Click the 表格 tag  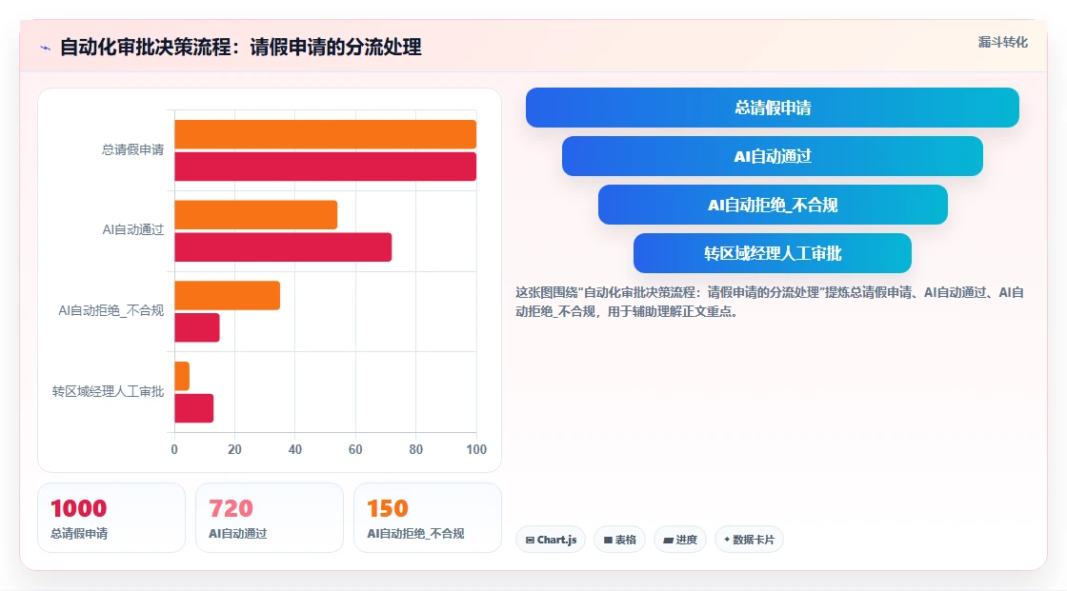[619, 540]
